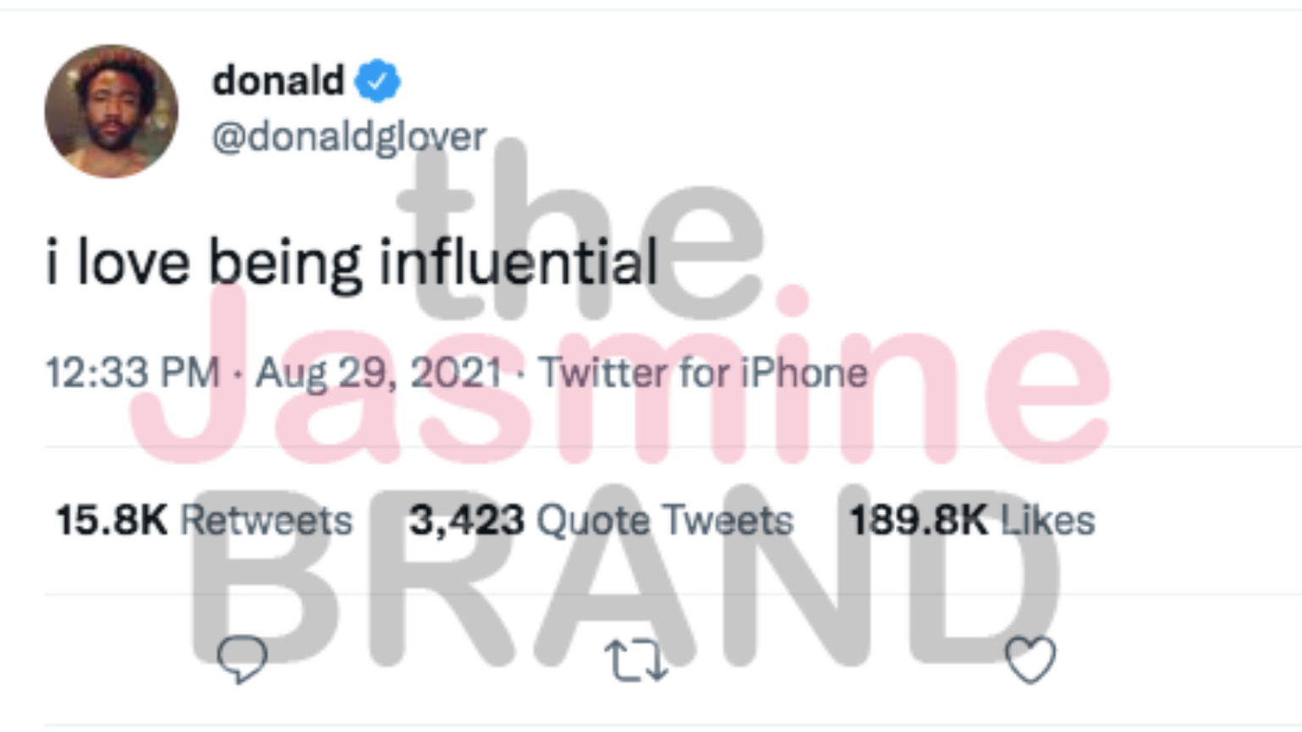
Task: Retweet using the arrows icon
Action: pyautogui.click(x=636, y=660)
